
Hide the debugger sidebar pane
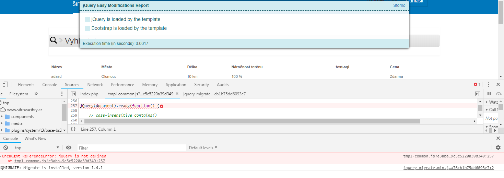click(x=477, y=94)
